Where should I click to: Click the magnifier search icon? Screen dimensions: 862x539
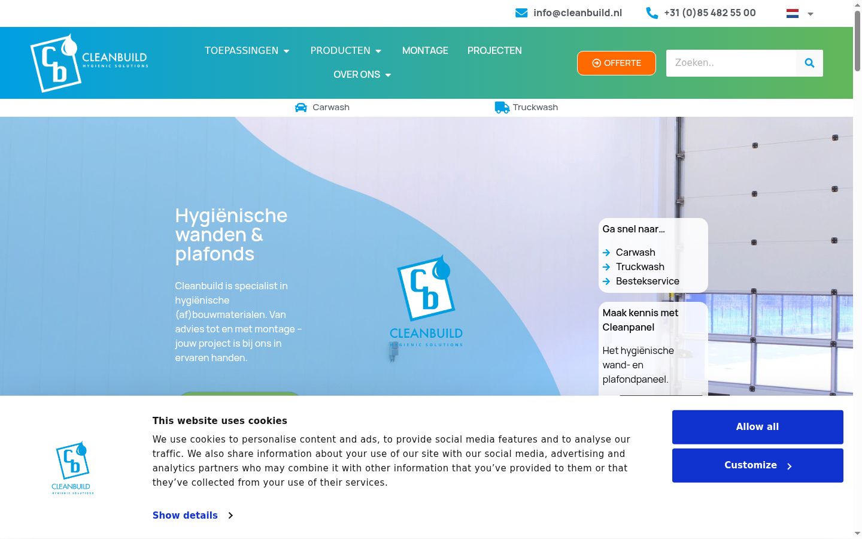coord(809,63)
